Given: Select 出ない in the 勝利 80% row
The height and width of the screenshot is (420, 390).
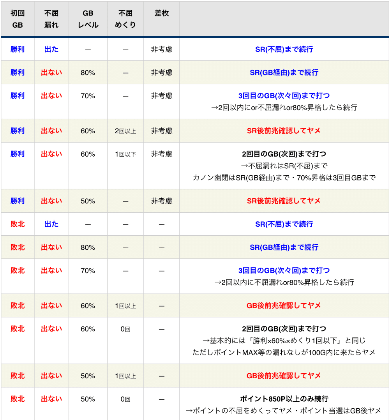Looking at the screenshot, I should pos(51,72).
